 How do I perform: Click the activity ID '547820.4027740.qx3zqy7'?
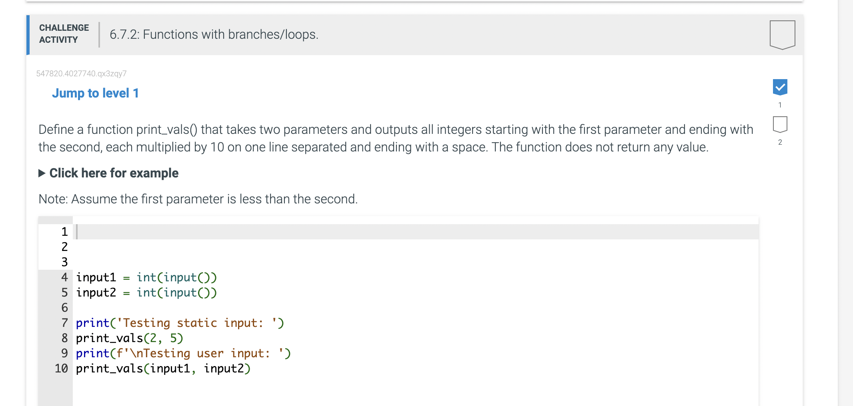tap(81, 73)
